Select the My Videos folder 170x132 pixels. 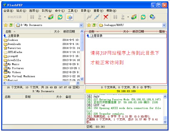click(x=41, y=72)
